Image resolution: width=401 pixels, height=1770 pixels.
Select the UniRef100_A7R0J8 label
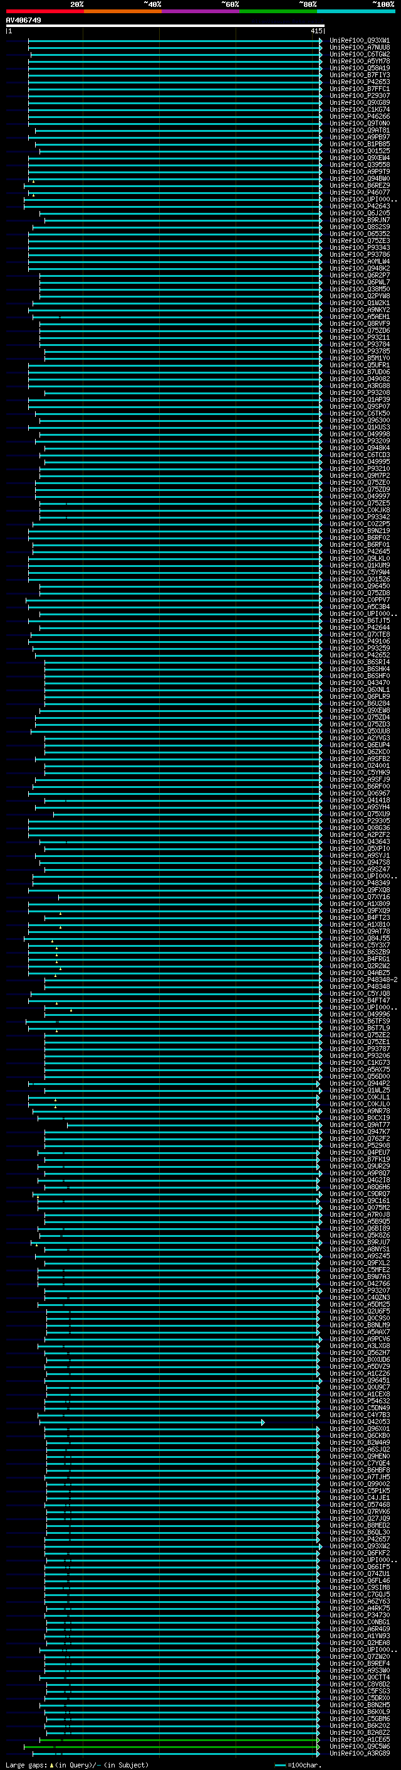pyautogui.click(x=360, y=1215)
